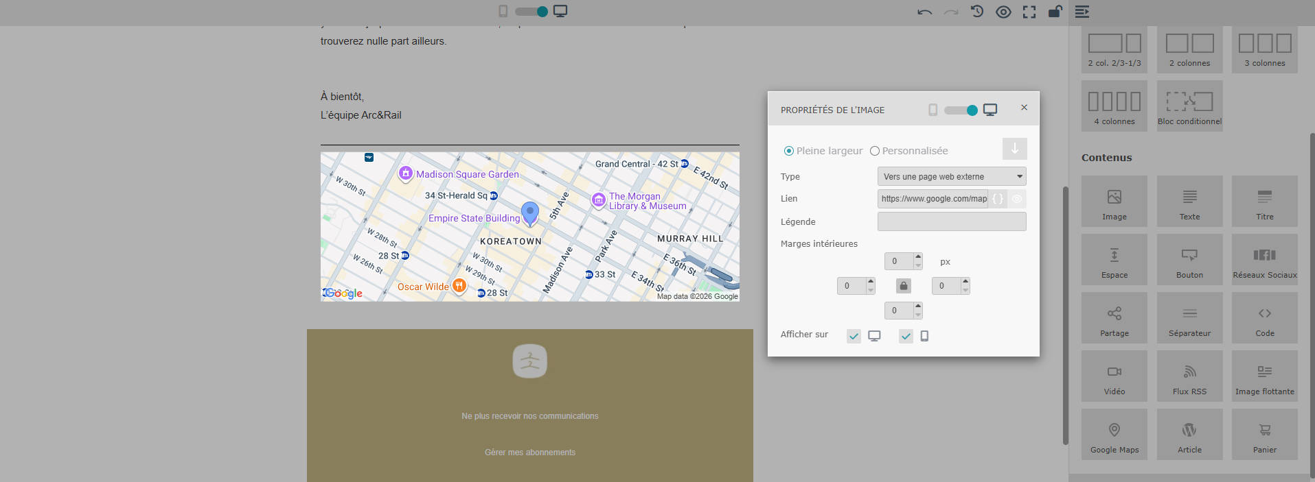Screen dimensions: 1315x482
Task: Pick the Flux RSS content block
Action: pyautogui.click(x=1189, y=376)
